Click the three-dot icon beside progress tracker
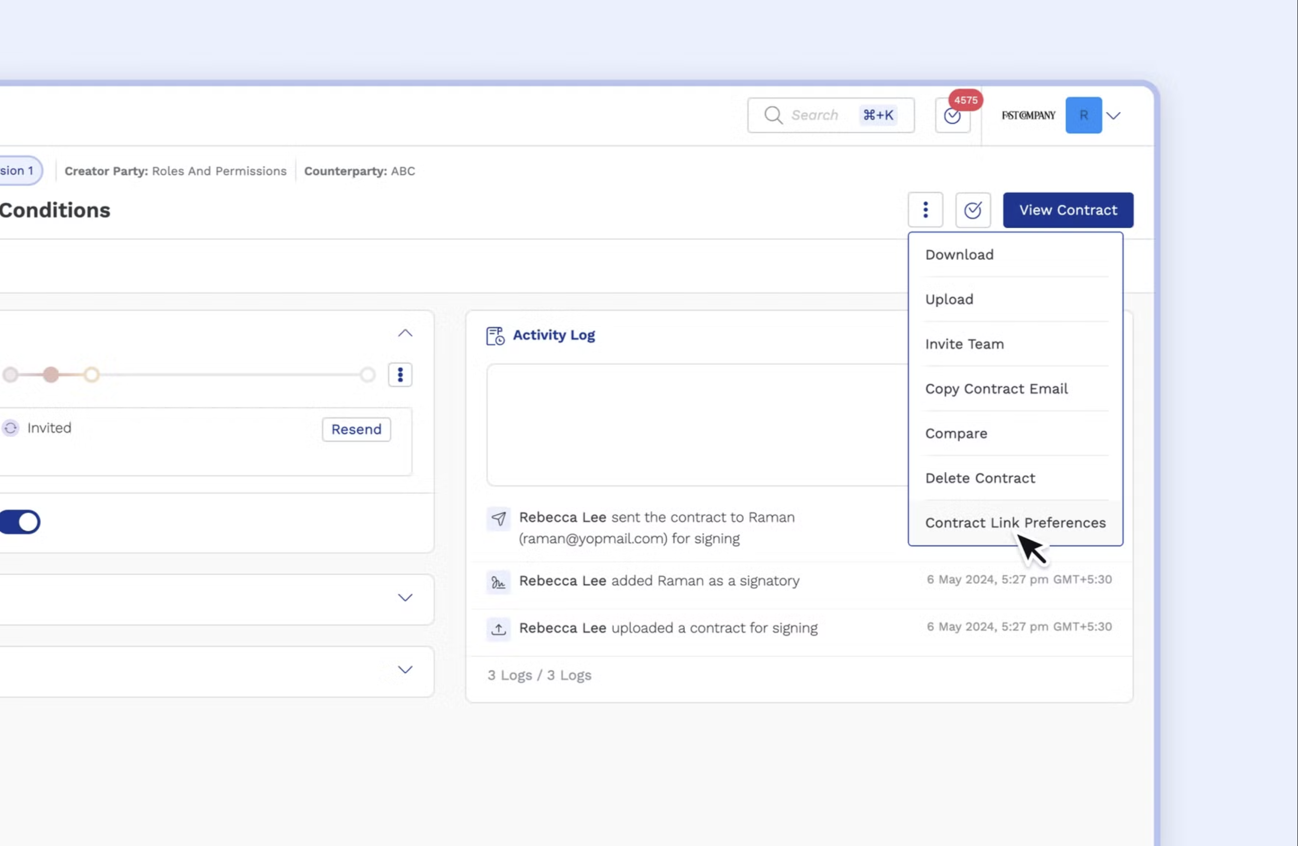Viewport: 1298px width, 846px height. (400, 375)
